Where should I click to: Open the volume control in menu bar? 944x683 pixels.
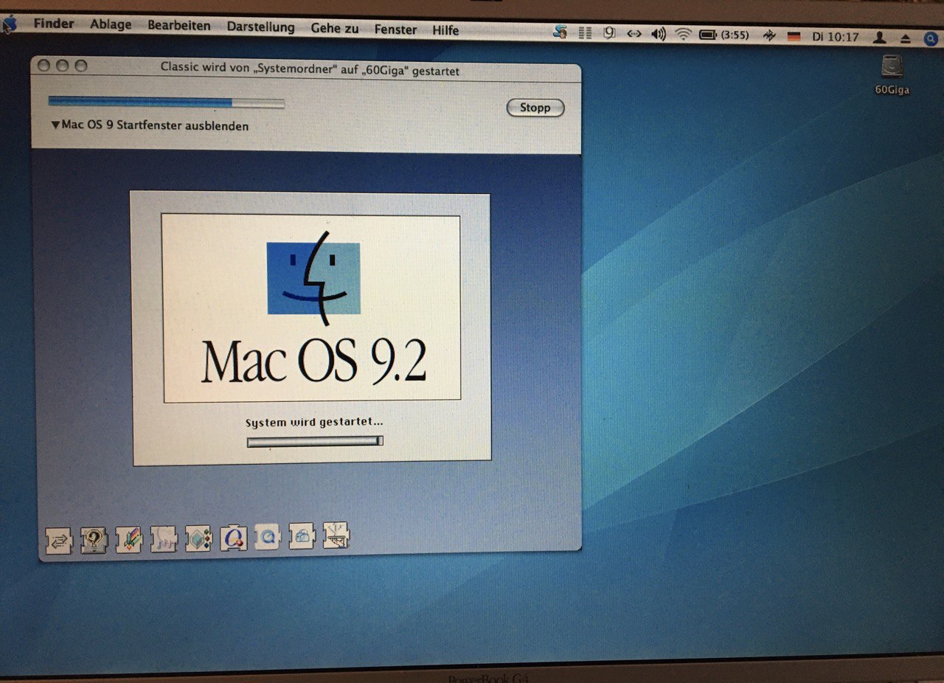coord(659,34)
